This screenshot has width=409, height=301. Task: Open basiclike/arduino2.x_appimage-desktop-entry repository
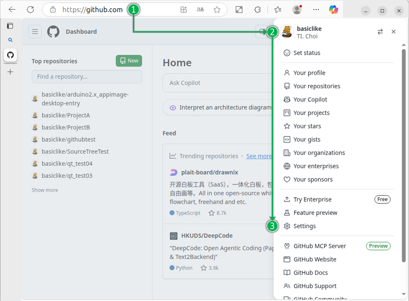pyautogui.click(x=85, y=99)
